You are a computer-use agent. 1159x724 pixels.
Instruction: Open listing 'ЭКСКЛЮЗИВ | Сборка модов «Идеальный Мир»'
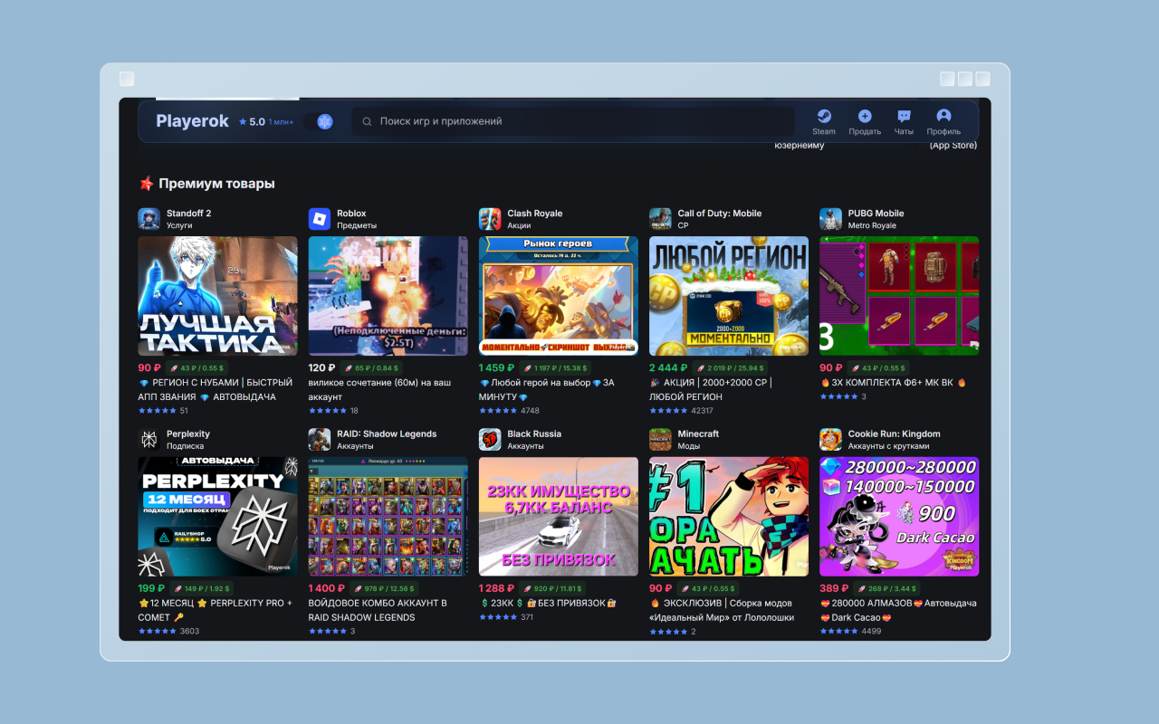(722, 611)
